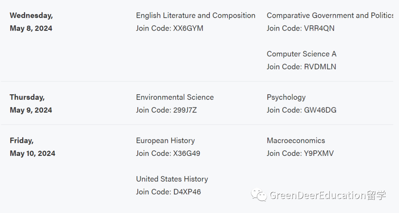Screen dimensions: 399x213
Task: Open Comparative Government and Politics course
Action: point(330,15)
